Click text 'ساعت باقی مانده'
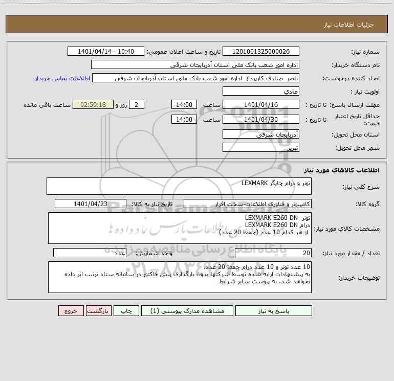394x381 pixels. coord(47,105)
